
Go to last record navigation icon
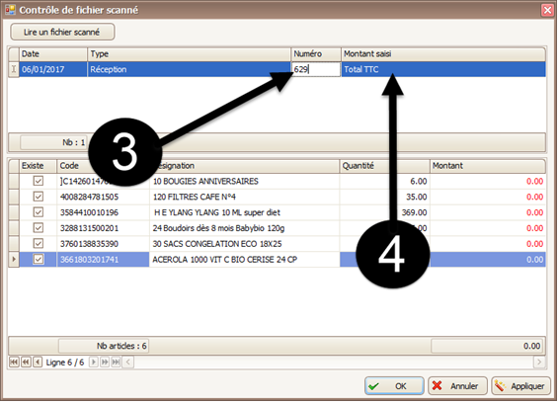(116, 363)
